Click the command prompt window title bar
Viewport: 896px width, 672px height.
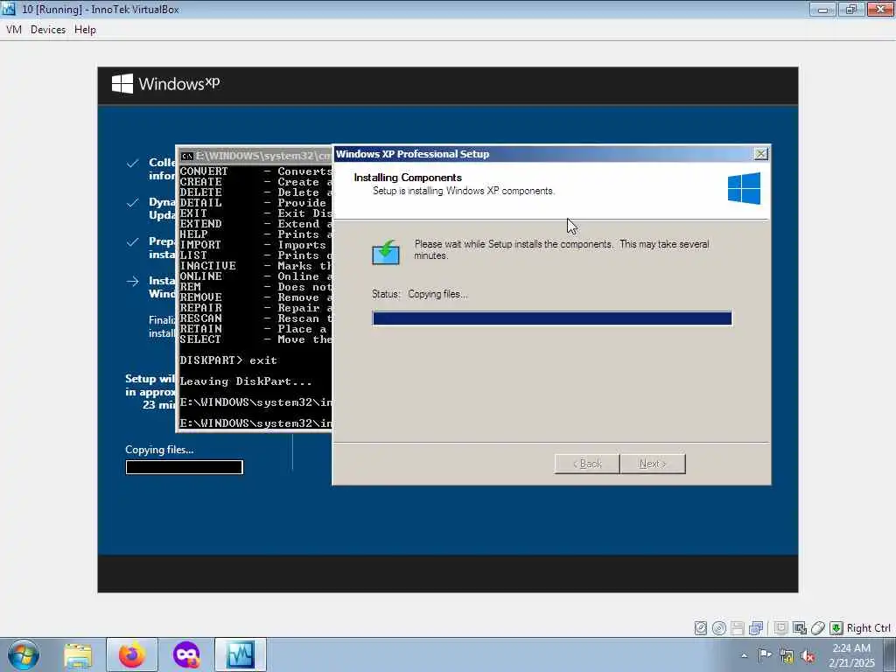click(255, 156)
